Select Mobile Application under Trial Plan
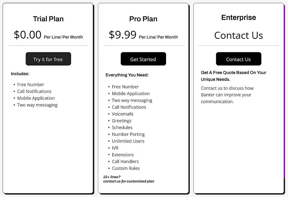Viewport: 288px width, 197px height. [x=36, y=98]
